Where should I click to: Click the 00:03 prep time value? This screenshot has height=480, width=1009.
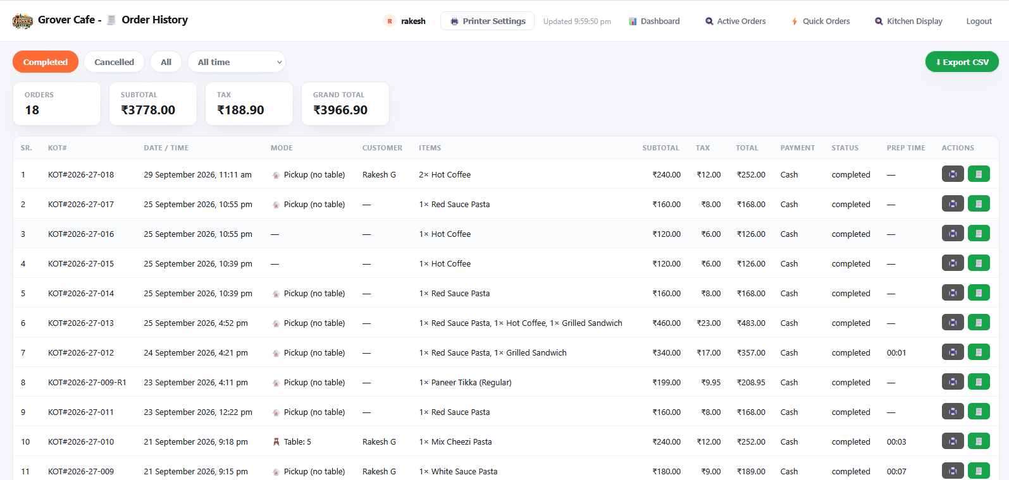pyautogui.click(x=896, y=441)
